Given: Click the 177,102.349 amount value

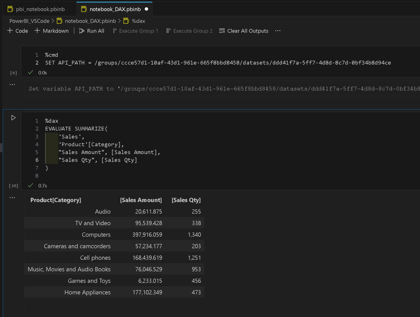Looking at the screenshot, I should click(147, 293).
